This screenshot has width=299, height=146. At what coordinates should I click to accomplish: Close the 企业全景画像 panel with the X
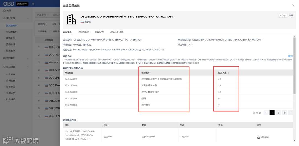coord(293,5)
